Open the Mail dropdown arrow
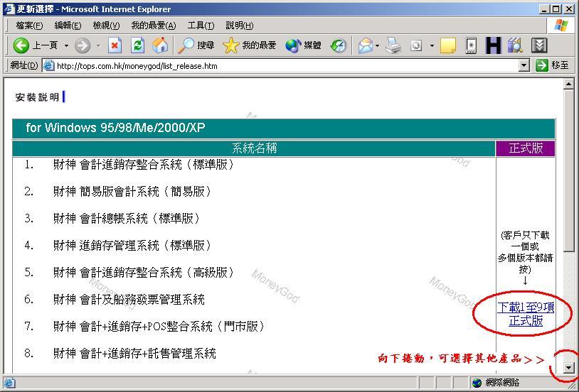 (377, 45)
